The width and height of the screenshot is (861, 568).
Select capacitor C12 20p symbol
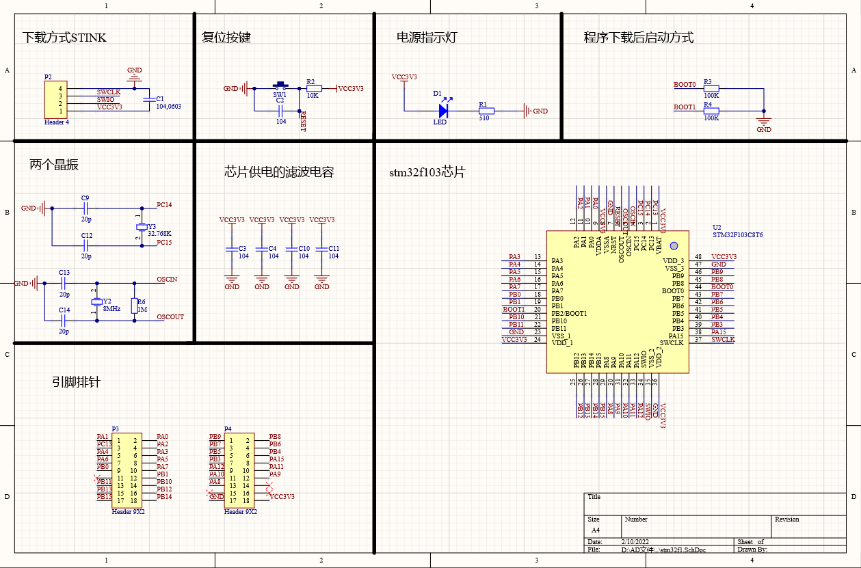tap(85, 245)
